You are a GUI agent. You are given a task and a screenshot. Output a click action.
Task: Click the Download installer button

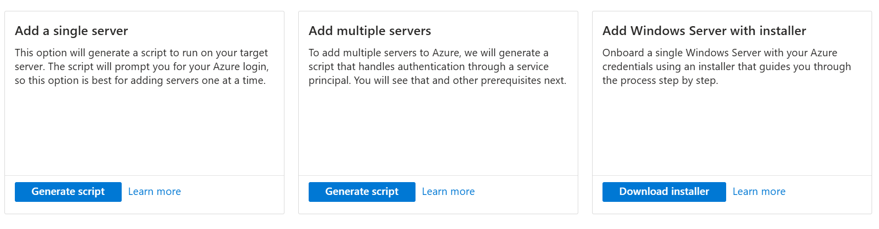(664, 192)
